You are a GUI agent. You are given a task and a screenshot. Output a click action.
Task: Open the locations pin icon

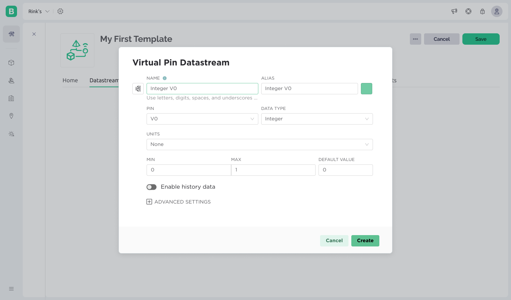11,116
